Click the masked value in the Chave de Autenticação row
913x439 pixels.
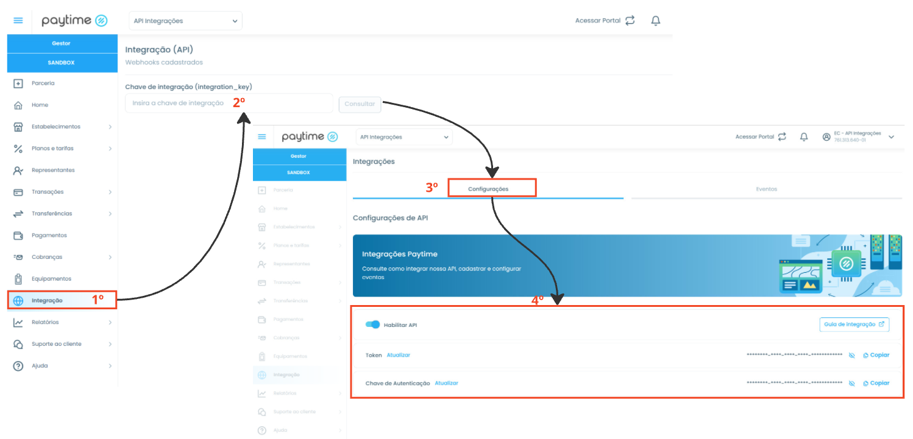(x=794, y=383)
